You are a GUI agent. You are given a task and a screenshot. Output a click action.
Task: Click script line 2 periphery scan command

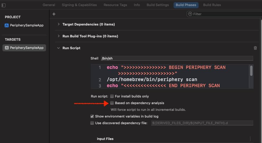(152, 80)
